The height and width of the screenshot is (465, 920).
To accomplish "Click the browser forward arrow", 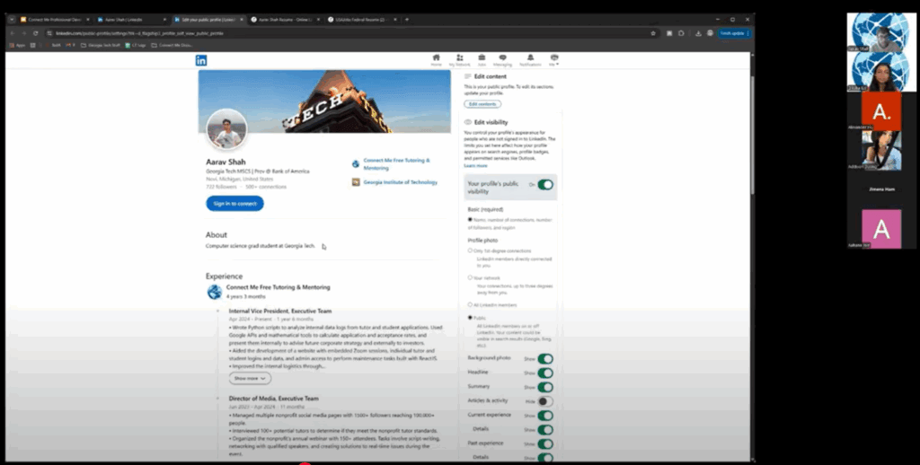I will pos(23,33).
